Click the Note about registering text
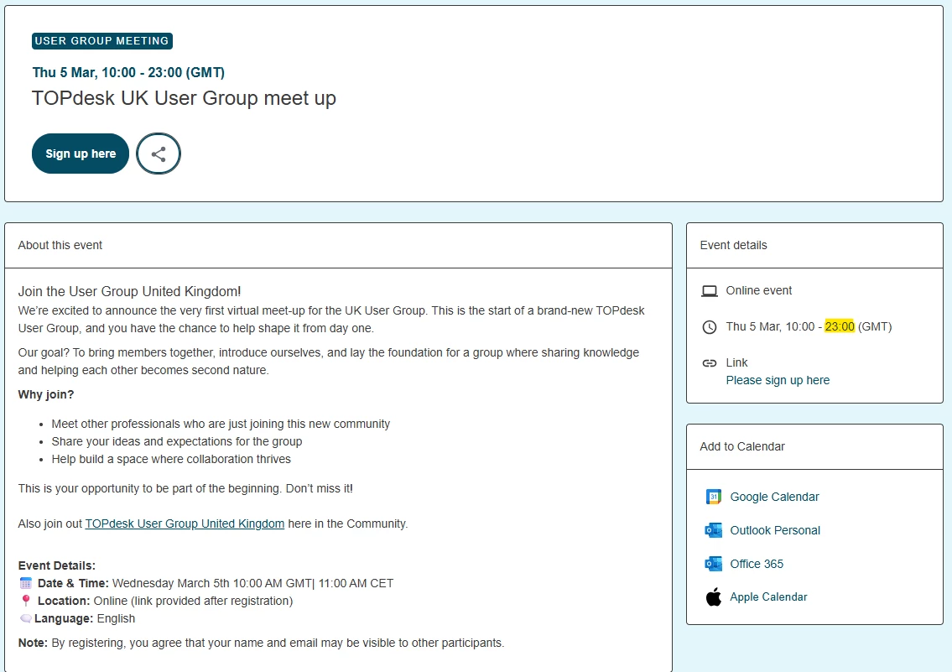 click(261, 643)
